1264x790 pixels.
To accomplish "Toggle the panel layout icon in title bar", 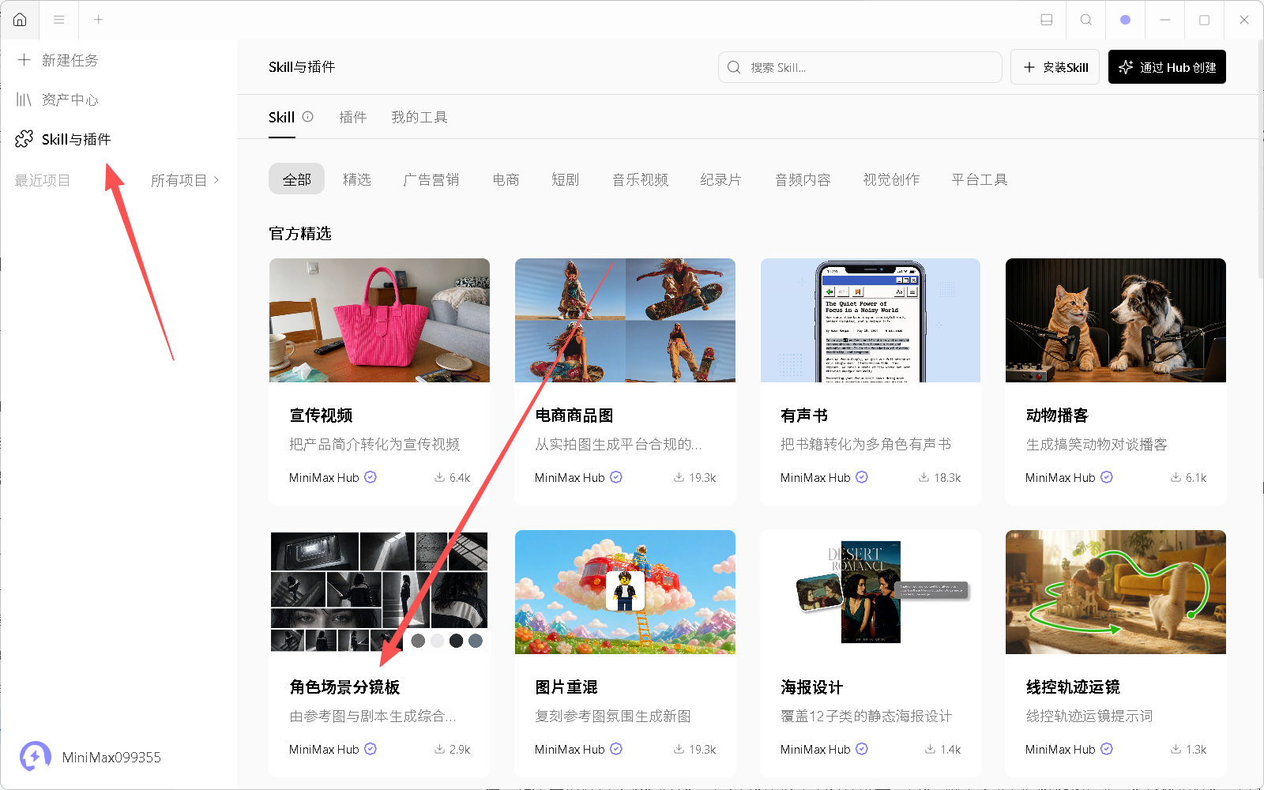I will [x=1047, y=20].
